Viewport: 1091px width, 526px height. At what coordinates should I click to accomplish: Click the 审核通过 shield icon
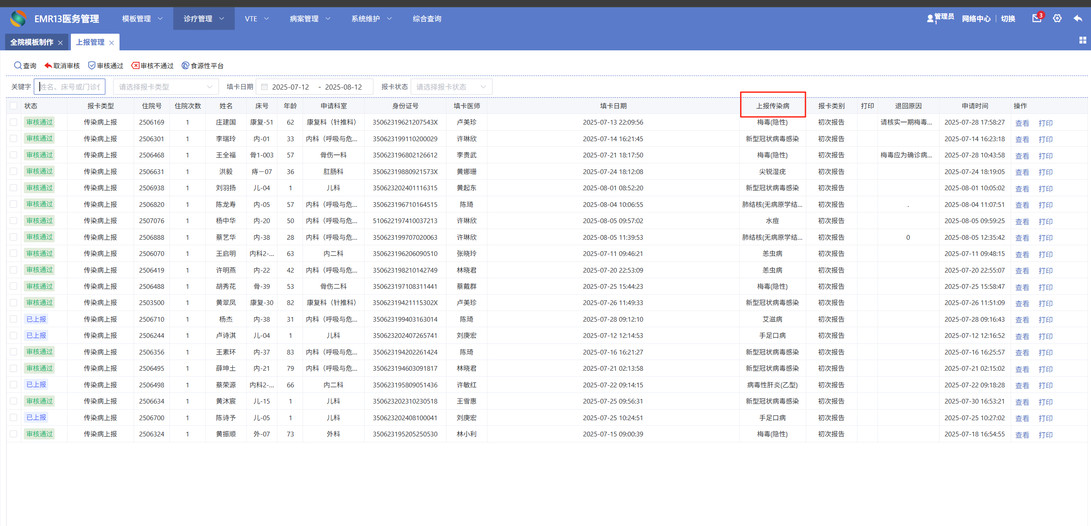coord(92,65)
